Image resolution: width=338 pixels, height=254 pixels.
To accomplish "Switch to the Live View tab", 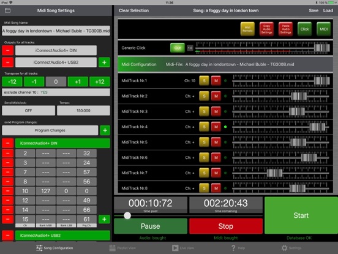I will tap(183, 248).
